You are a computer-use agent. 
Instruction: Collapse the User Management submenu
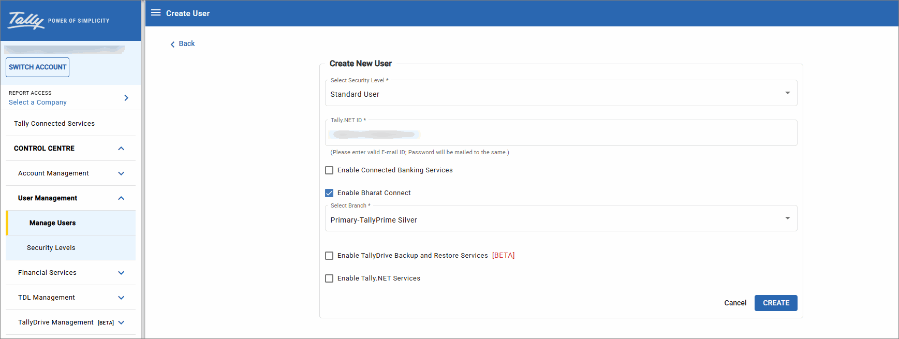pyautogui.click(x=121, y=198)
